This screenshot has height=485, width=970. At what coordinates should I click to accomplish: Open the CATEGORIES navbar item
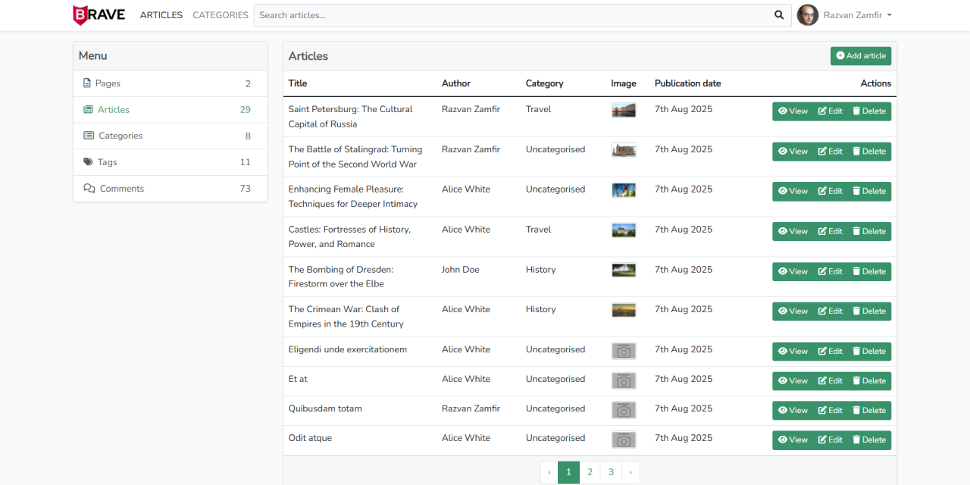[x=221, y=15]
